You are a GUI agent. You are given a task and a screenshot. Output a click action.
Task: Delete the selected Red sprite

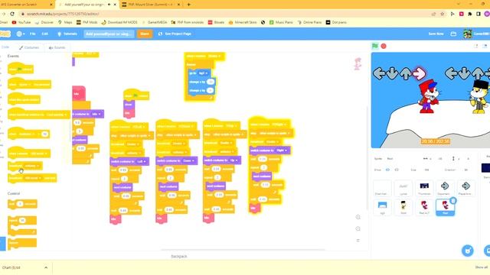coord(453,201)
